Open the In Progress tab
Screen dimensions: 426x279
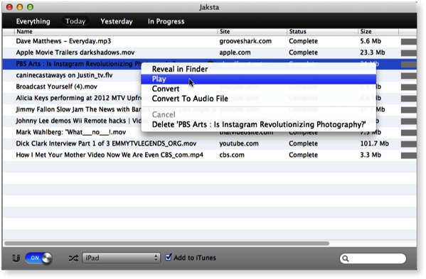click(x=166, y=21)
